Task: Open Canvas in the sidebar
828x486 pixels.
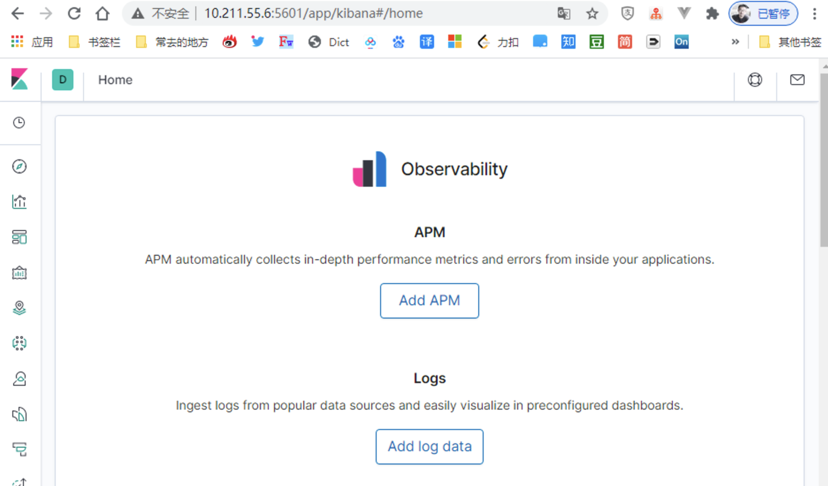Action: (19, 273)
